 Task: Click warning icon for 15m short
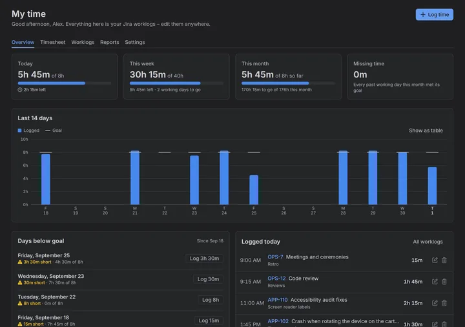20,324
